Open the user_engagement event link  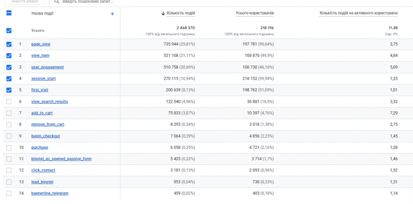[47, 67]
